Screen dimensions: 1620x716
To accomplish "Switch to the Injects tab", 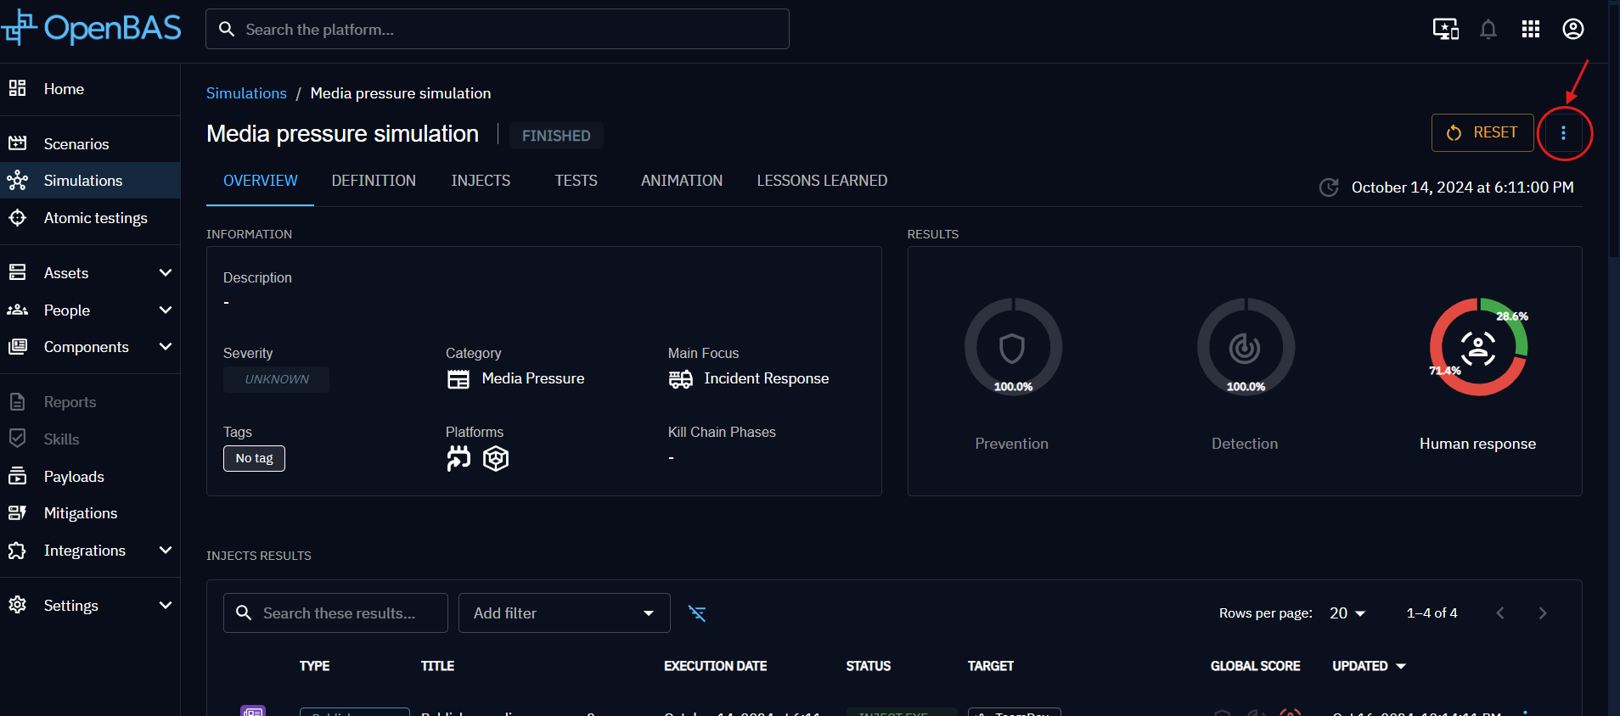I will pyautogui.click(x=481, y=181).
